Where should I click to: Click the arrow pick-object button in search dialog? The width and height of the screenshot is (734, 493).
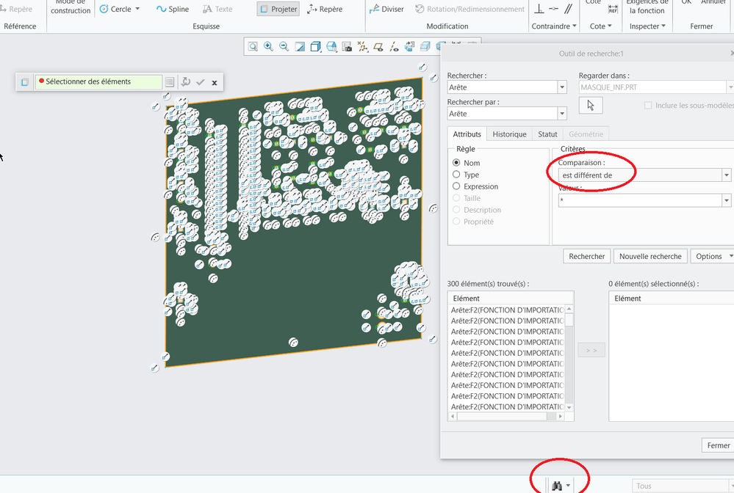(591, 106)
